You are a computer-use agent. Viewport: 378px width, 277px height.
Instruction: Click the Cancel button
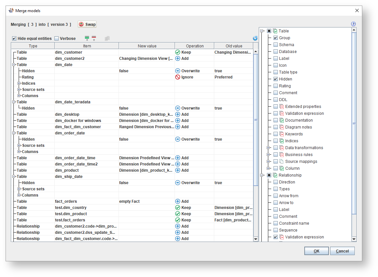click(x=342, y=251)
